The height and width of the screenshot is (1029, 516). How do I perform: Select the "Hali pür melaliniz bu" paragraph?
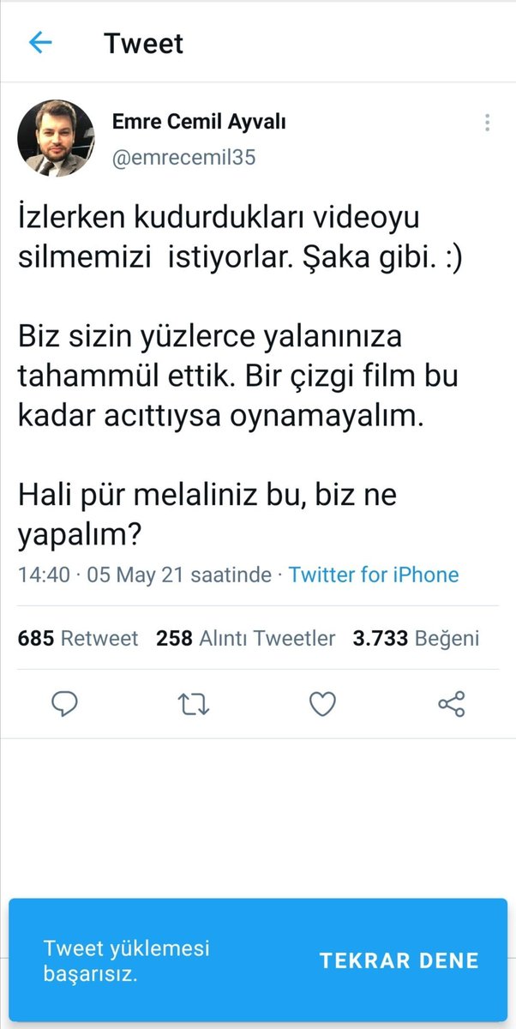click(x=207, y=514)
